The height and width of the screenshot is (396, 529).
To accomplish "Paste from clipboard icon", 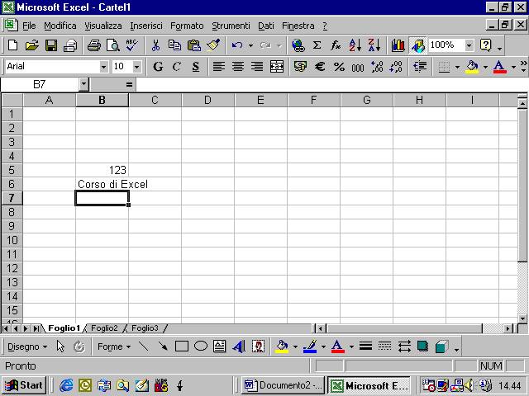I will pos(194,45).
